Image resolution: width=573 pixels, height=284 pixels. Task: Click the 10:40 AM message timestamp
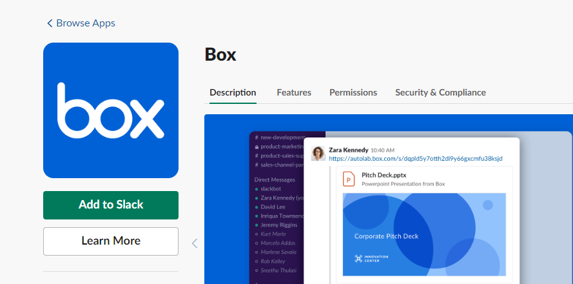[382, 150]
